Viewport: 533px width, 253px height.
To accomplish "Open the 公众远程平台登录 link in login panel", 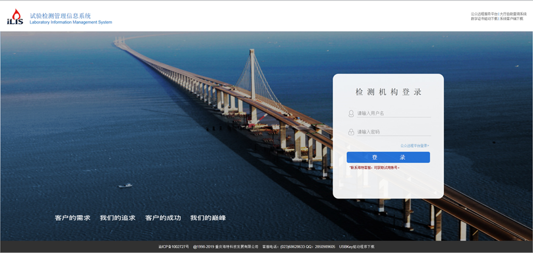I will pos(414,146).
